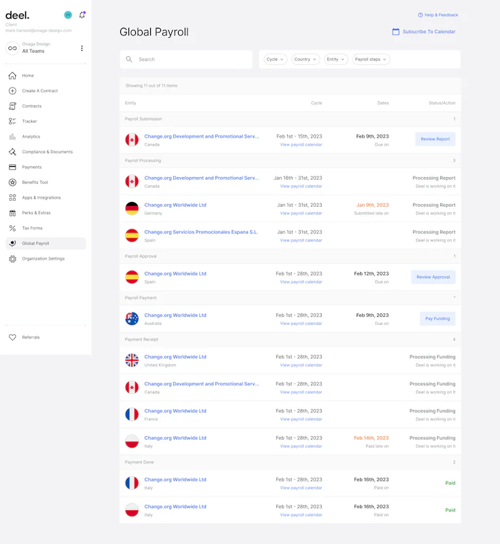This screenshot has width=500, height=544.
Task: Click Subscribe To Calendar
Action: tap(429, 32)
